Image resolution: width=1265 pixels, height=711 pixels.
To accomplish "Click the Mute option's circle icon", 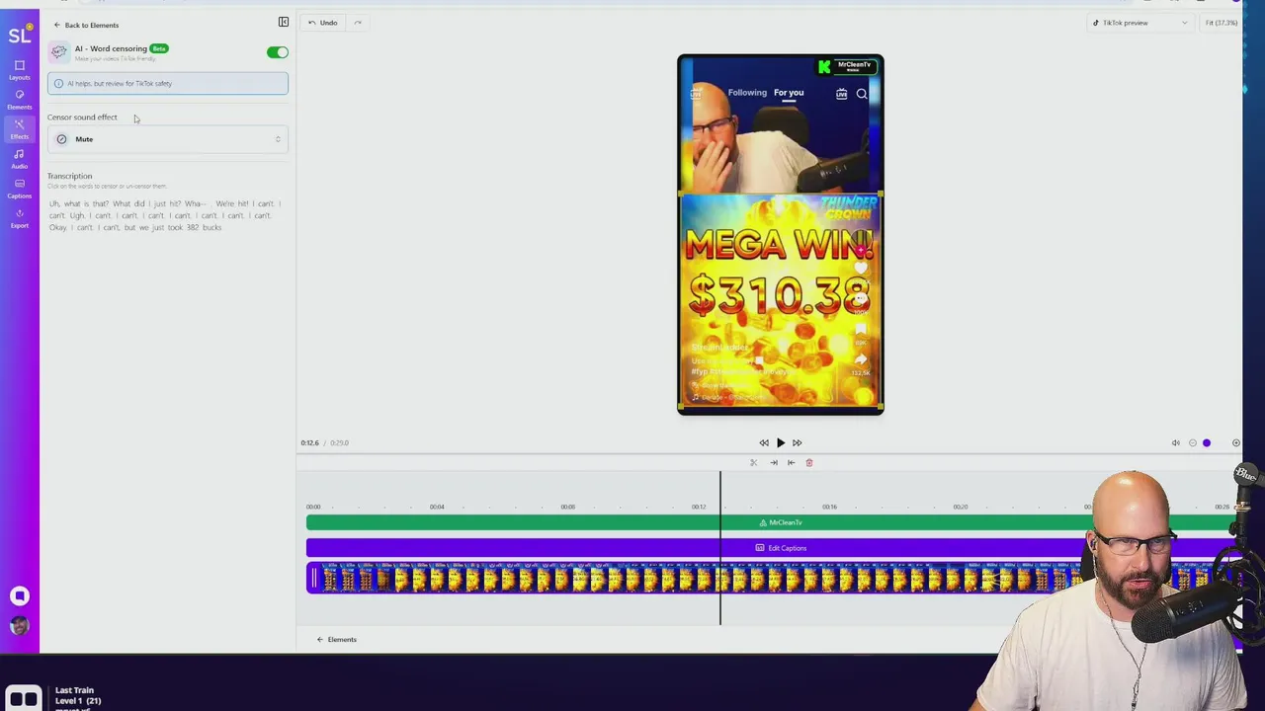I will 61,139.
